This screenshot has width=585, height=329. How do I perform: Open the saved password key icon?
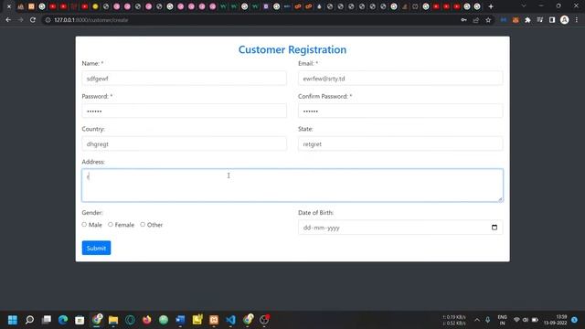463,20
